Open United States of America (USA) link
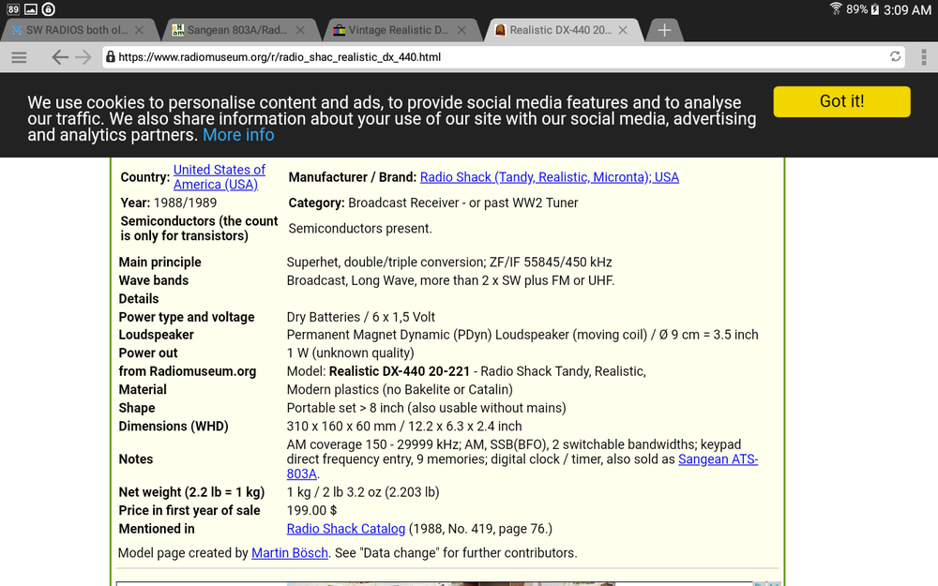Viewport: 938px width, 586px height. (x=219, y=177)
